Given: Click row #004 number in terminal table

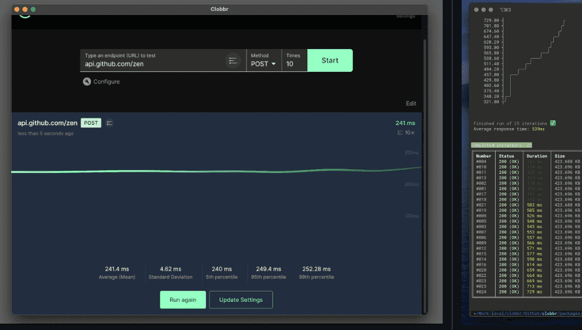Looking at the screenshot, I should pyautogui.click(x=481, y=161).
